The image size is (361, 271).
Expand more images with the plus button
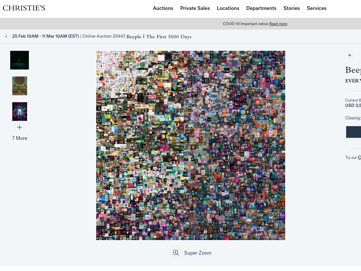(x=20, y=127)
